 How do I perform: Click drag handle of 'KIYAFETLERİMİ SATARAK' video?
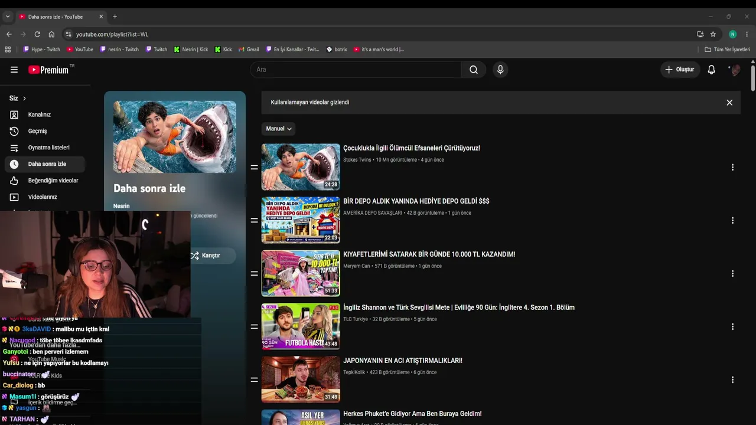(254, 274)
